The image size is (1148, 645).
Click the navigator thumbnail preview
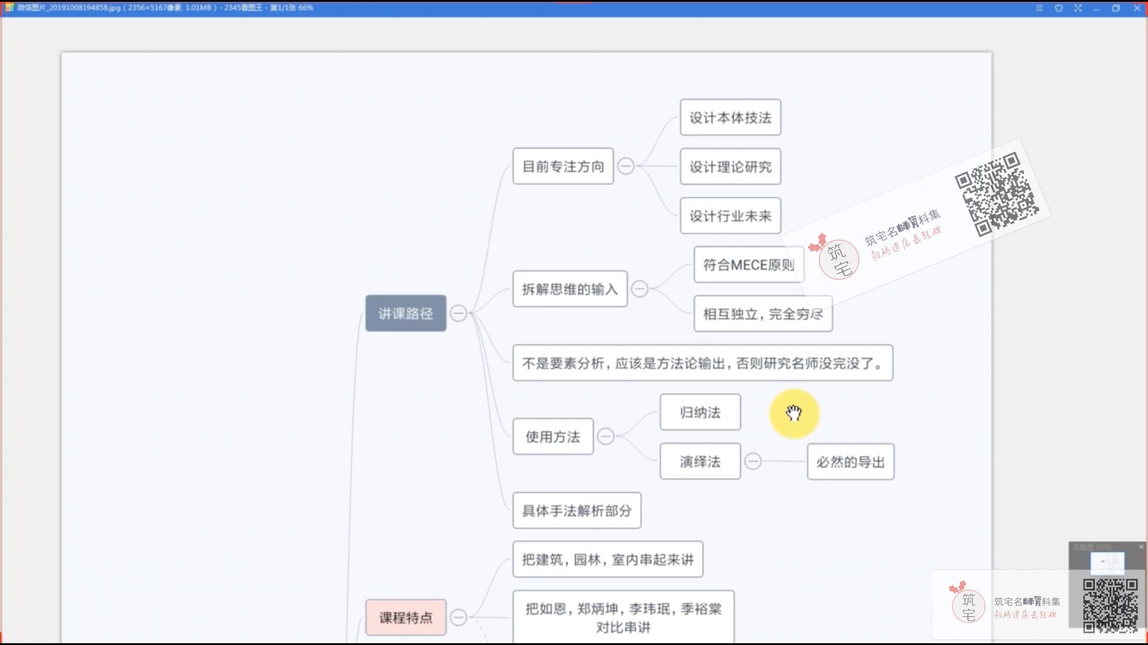1107,563
